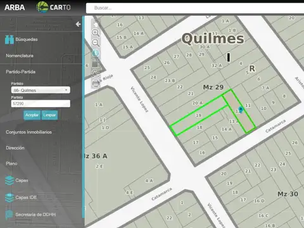Collapse the sidebar with the arrow

click(78, 24)
